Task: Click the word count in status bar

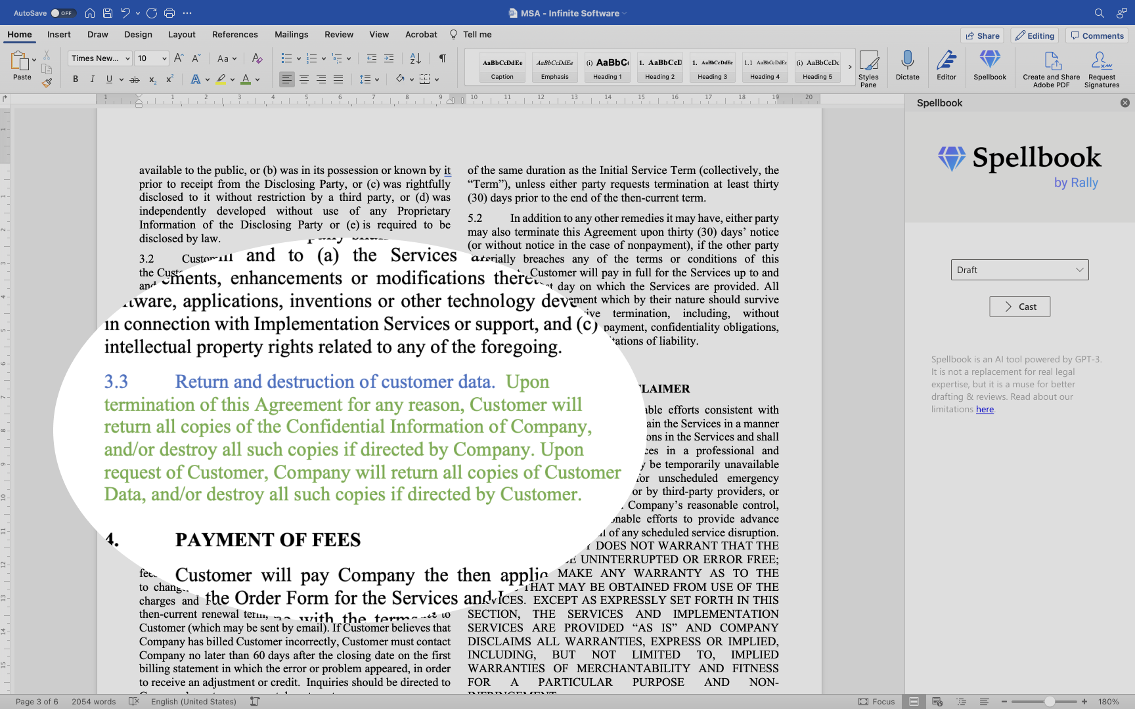Action: point(93,701)
